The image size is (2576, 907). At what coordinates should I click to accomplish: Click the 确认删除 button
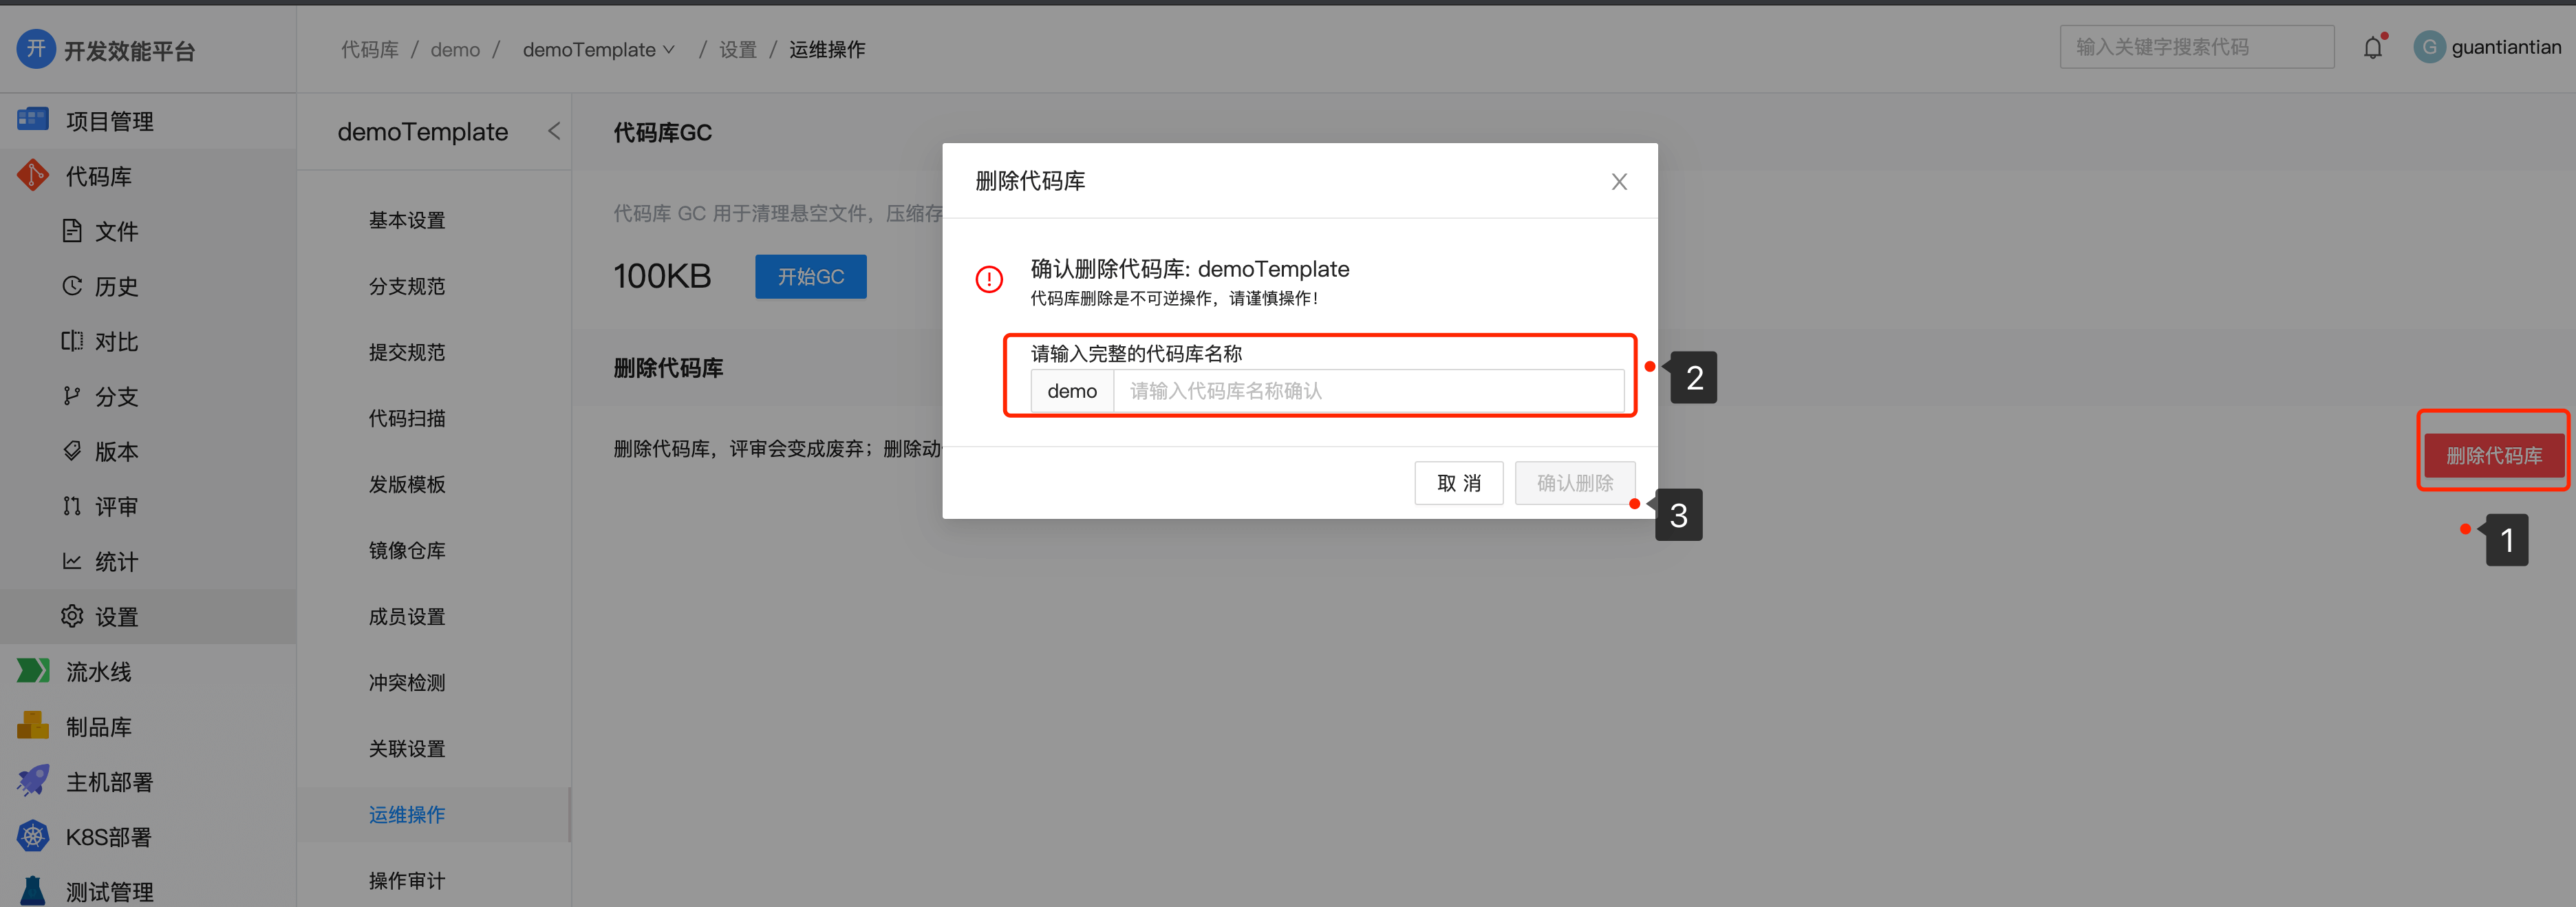pyautogui.click(x=1575, y=483)
